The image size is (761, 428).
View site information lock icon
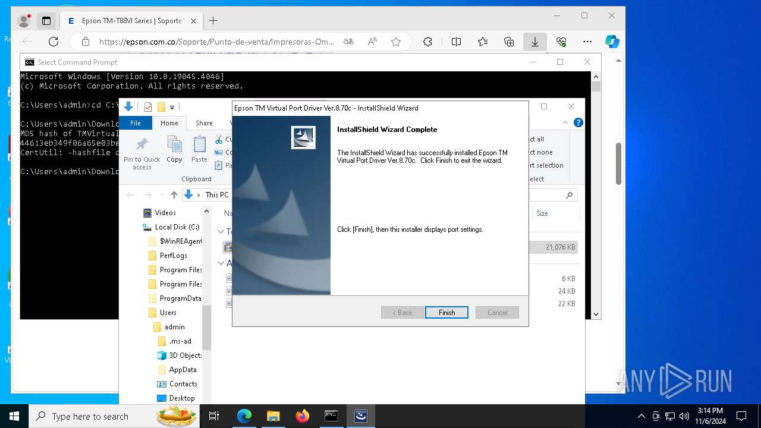coord(86,42)
